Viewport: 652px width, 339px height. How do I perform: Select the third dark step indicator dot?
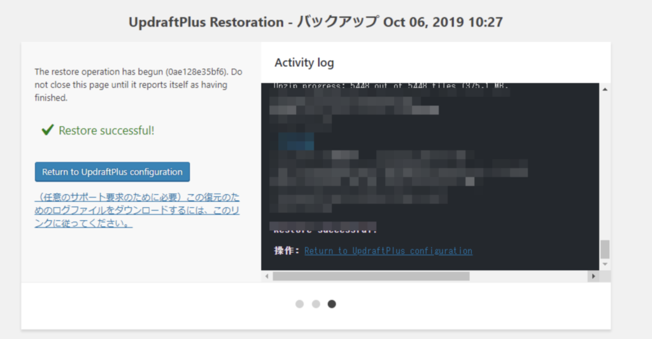coord(331,304)
